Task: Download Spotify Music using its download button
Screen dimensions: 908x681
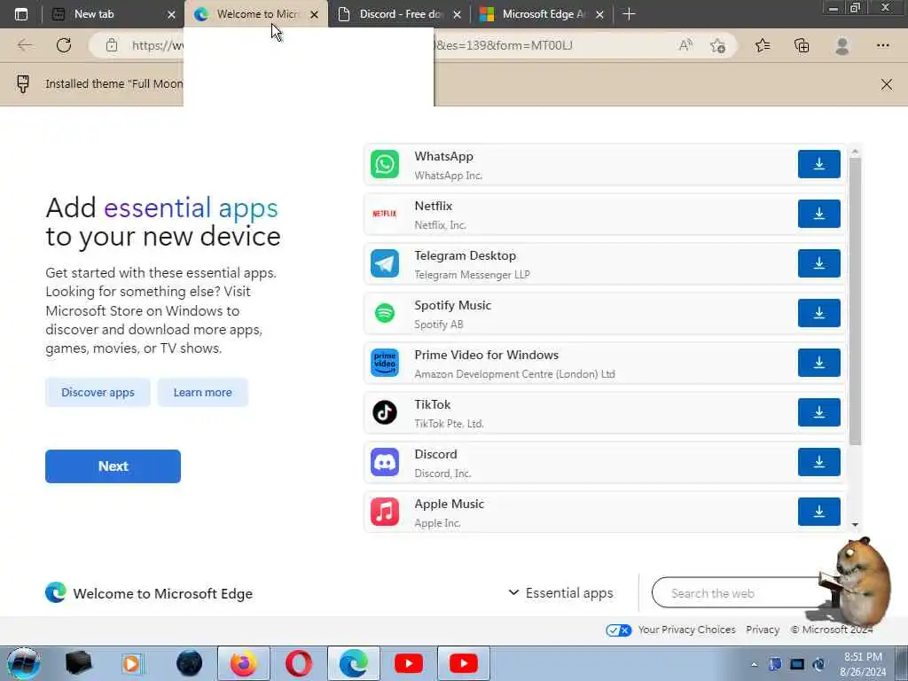Action: click(818, 313)
